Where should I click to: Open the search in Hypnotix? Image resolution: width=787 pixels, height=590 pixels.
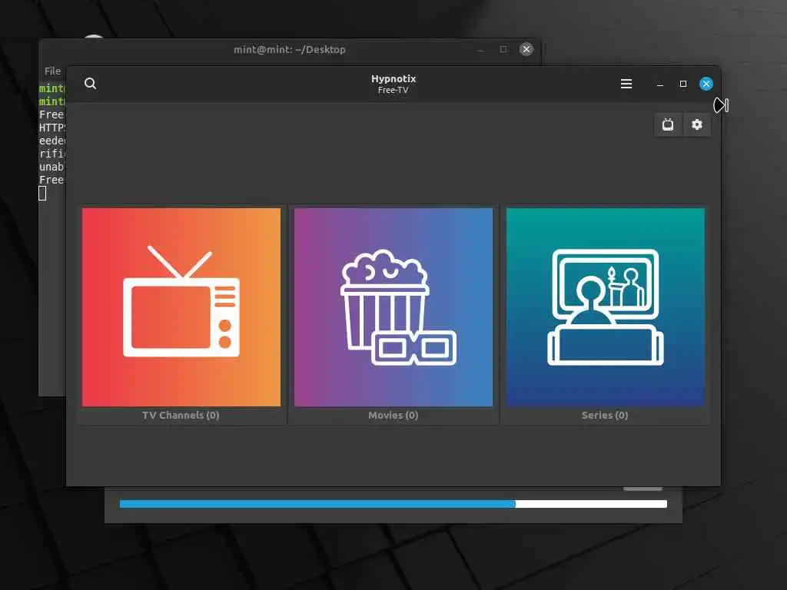(x=91, y=83)
